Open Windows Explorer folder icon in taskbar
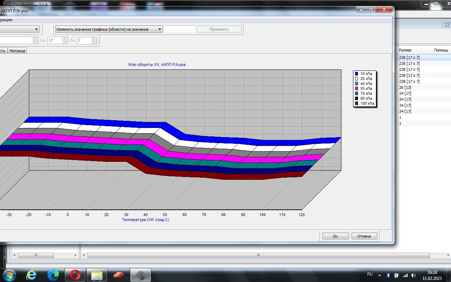 97,275
